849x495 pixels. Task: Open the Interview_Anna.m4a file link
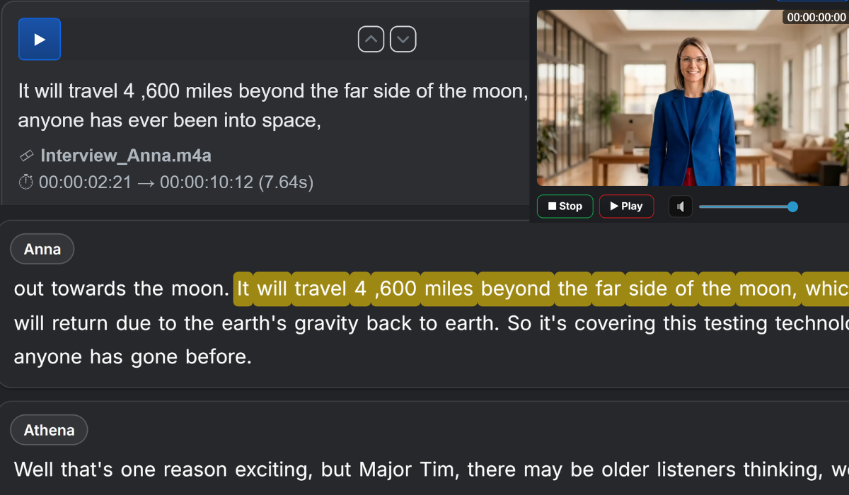pos(126,156)
